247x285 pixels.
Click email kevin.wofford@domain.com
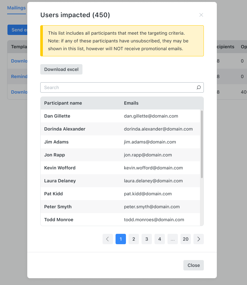click(x=154, y=168)
